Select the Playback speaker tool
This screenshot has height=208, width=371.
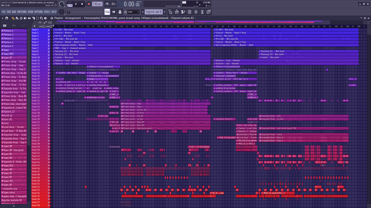(45, 18)
